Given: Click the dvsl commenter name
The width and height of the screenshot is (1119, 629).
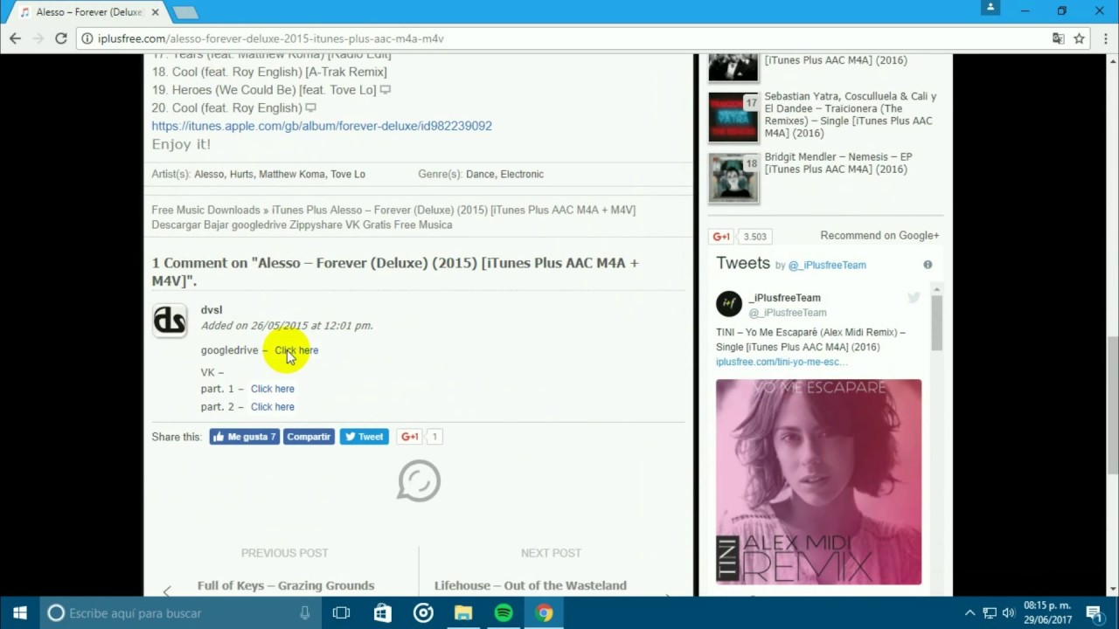Looking at the screenshot, I should (212, 310).
